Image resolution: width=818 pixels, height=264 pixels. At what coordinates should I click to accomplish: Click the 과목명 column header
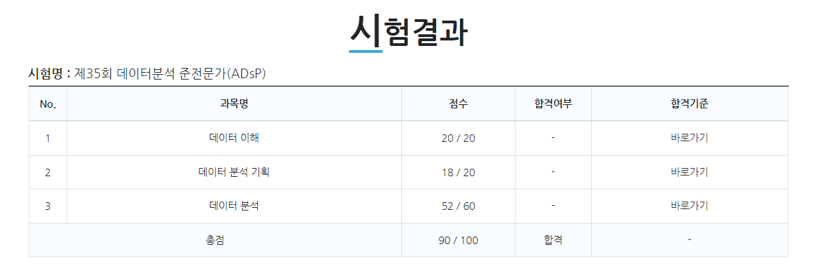(234, 104)
